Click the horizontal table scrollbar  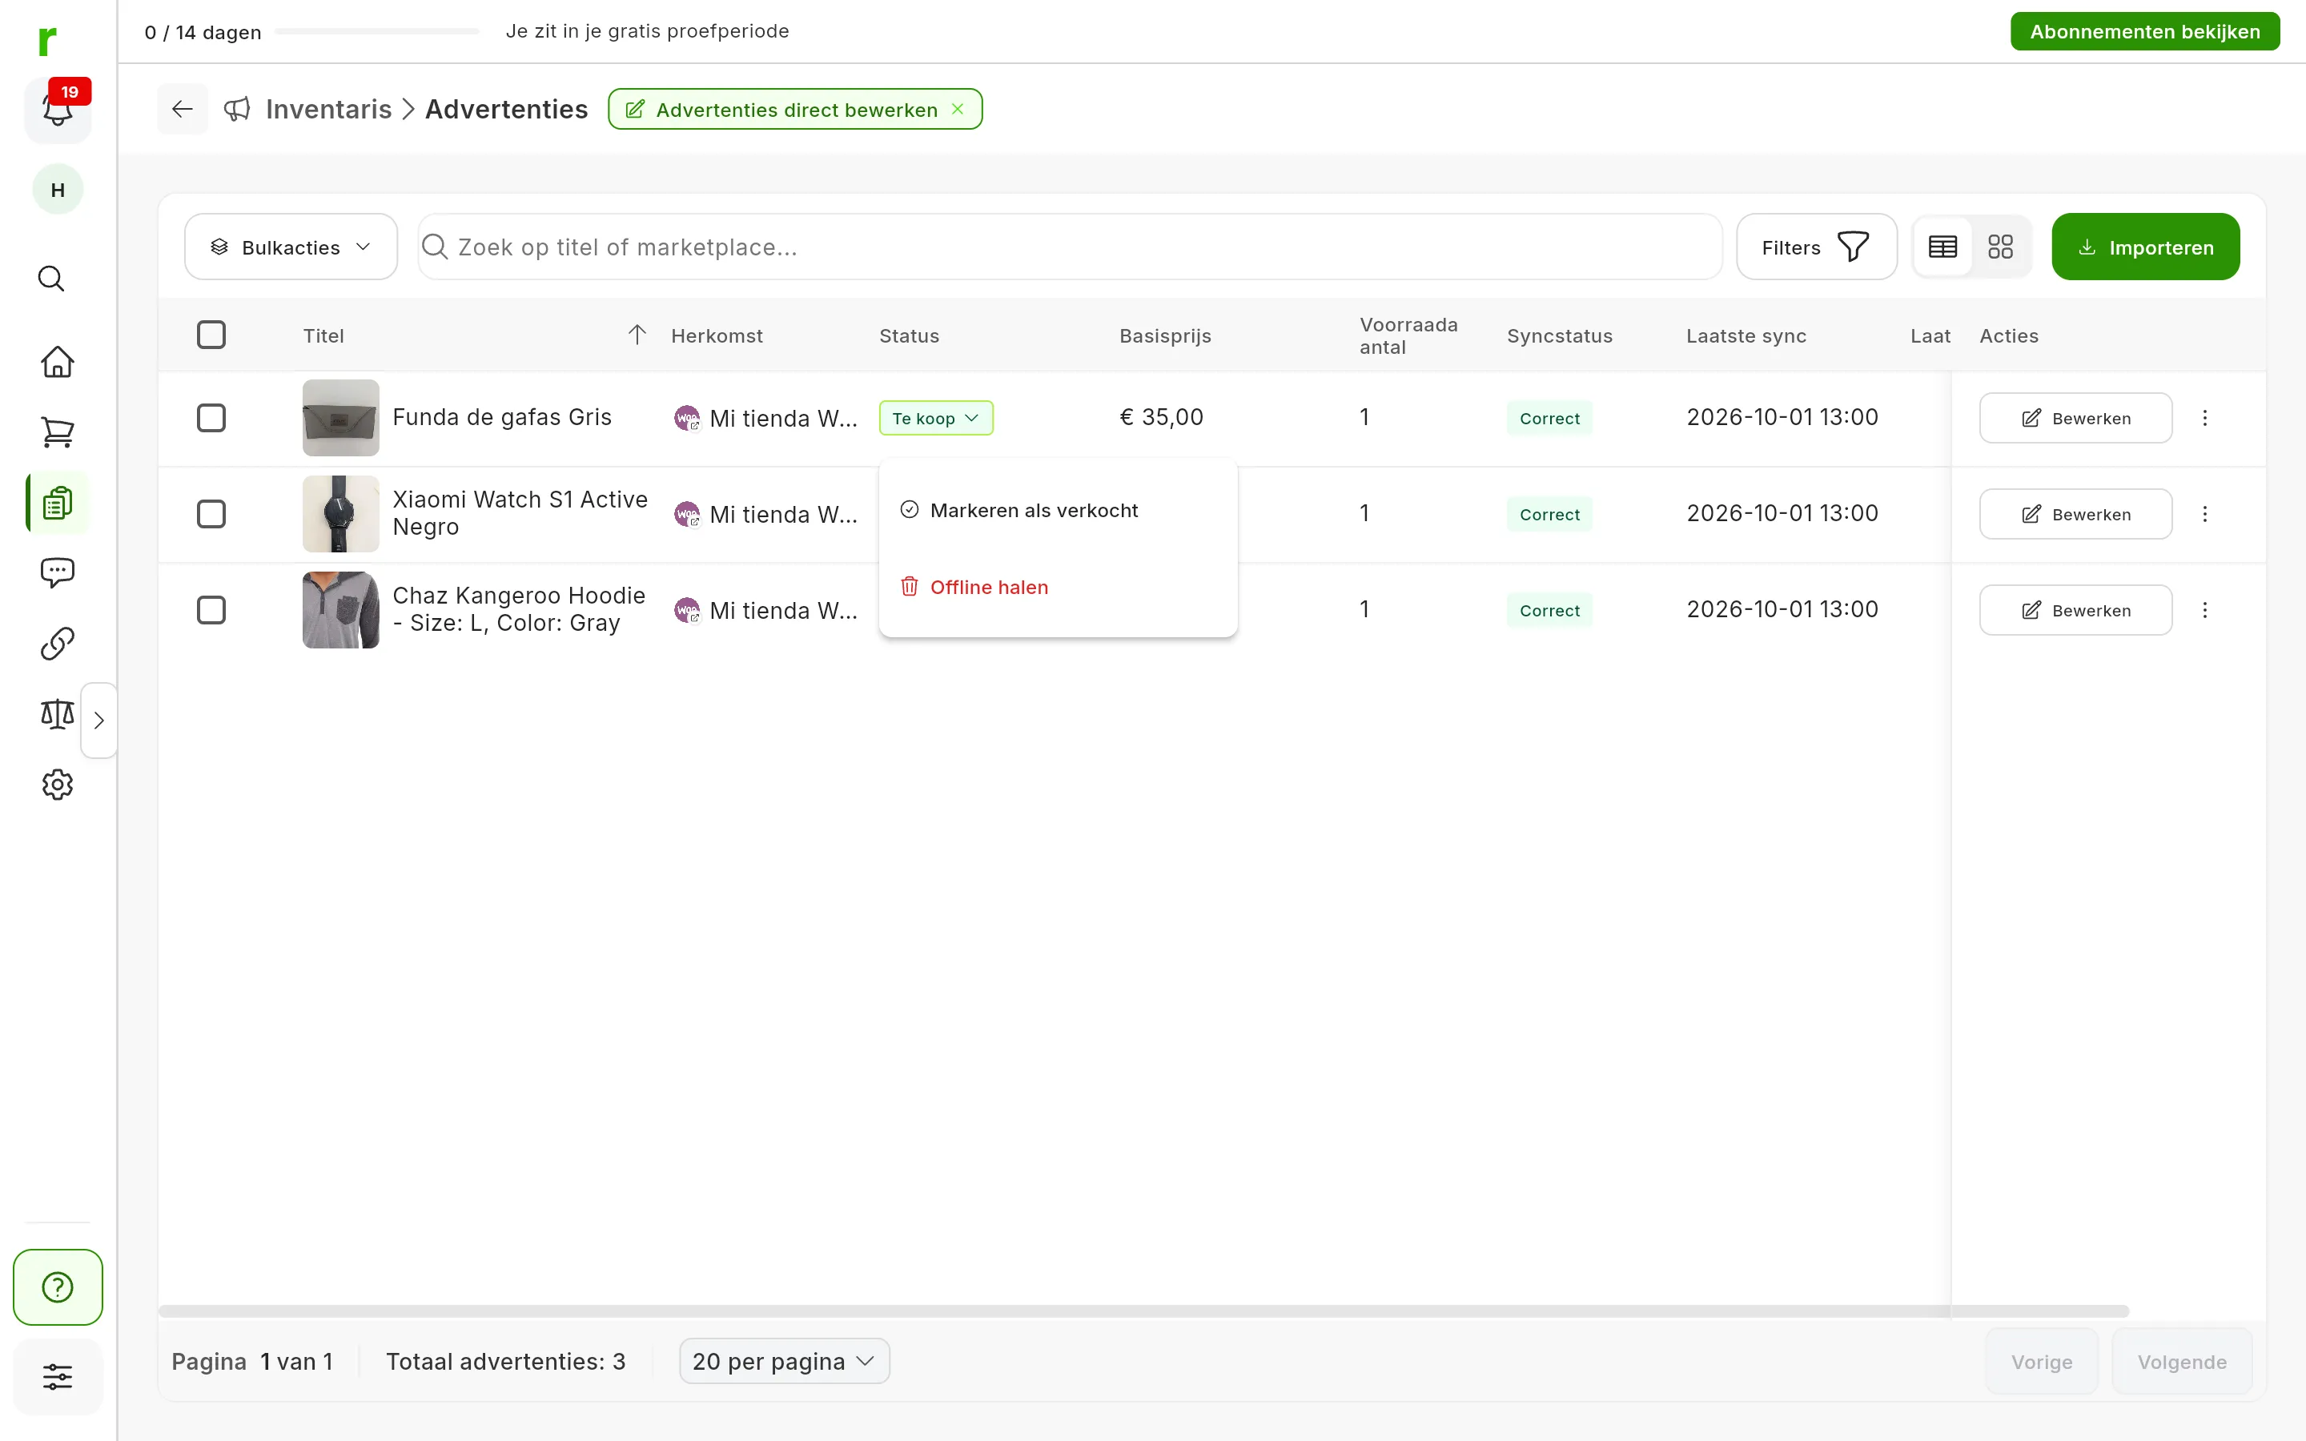tap(1143, 1311)
